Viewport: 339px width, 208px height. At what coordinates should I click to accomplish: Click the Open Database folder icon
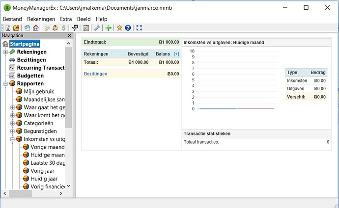click(x=16, y=28)
